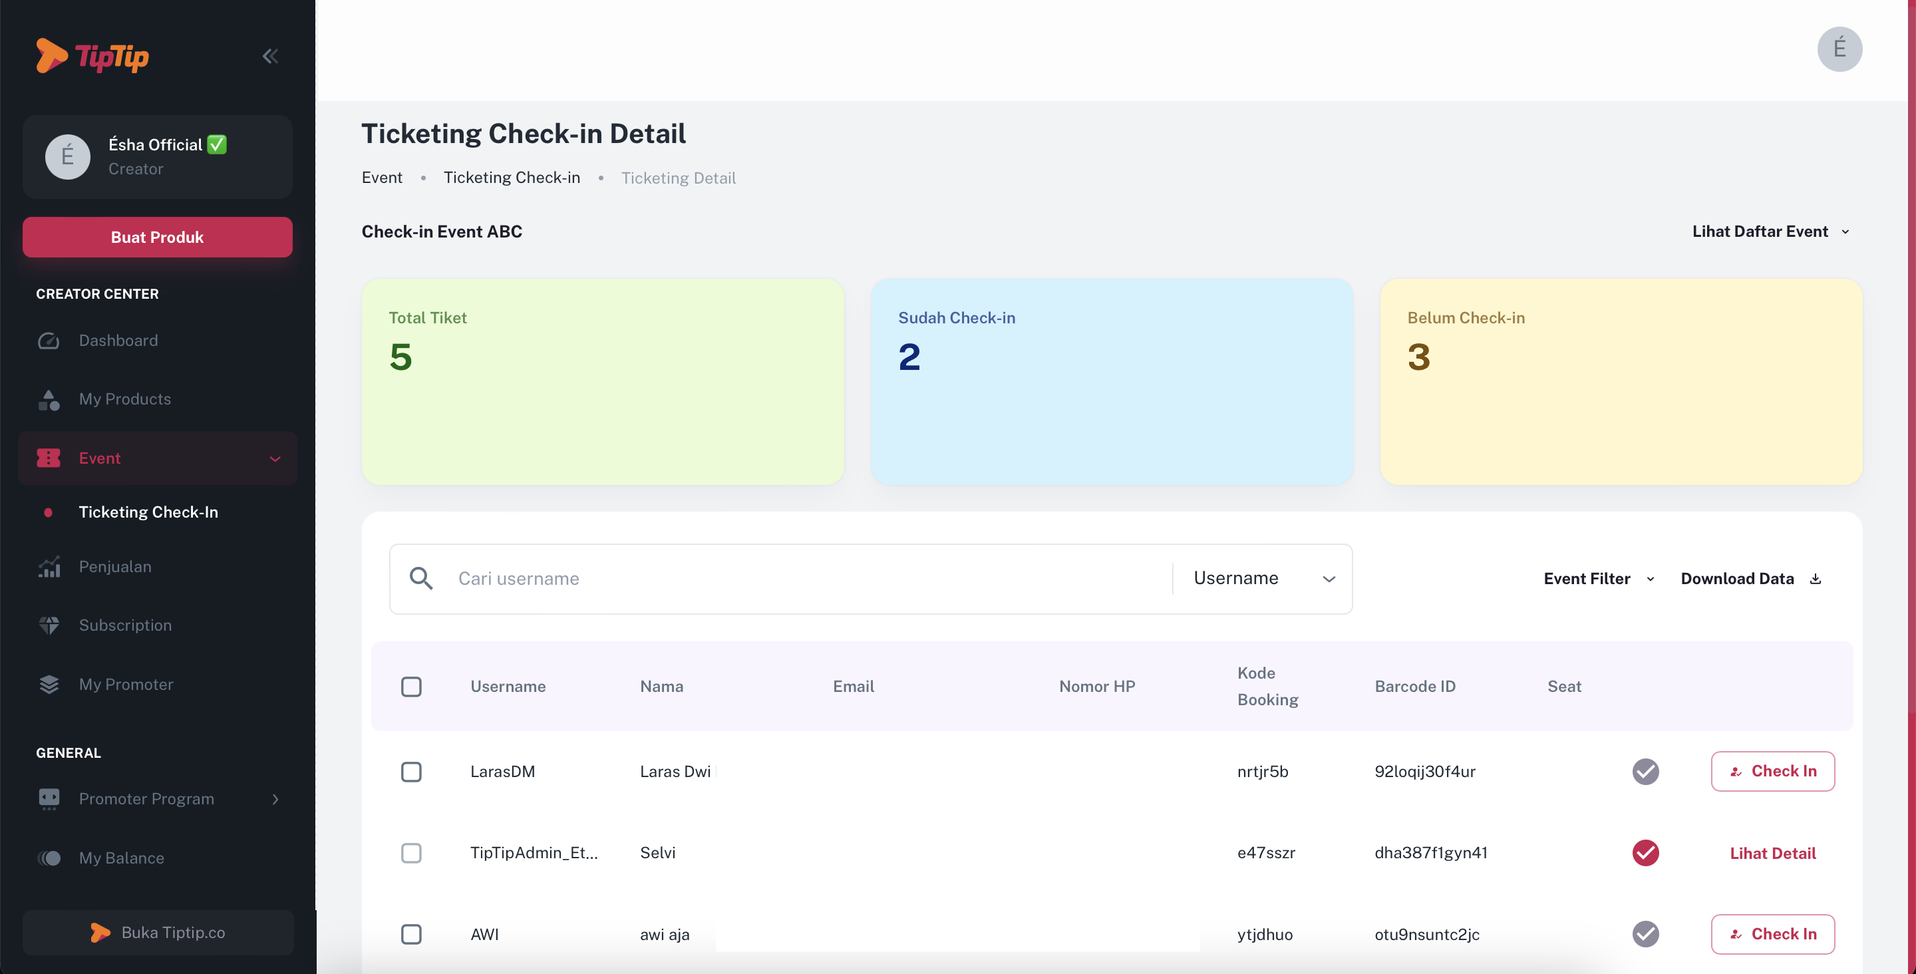
Task: Open My Balance in sidebar
Action: 121,857
